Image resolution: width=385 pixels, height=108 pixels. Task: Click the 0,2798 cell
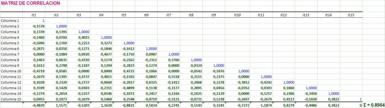pyautogui.click(x=56, y=65)
